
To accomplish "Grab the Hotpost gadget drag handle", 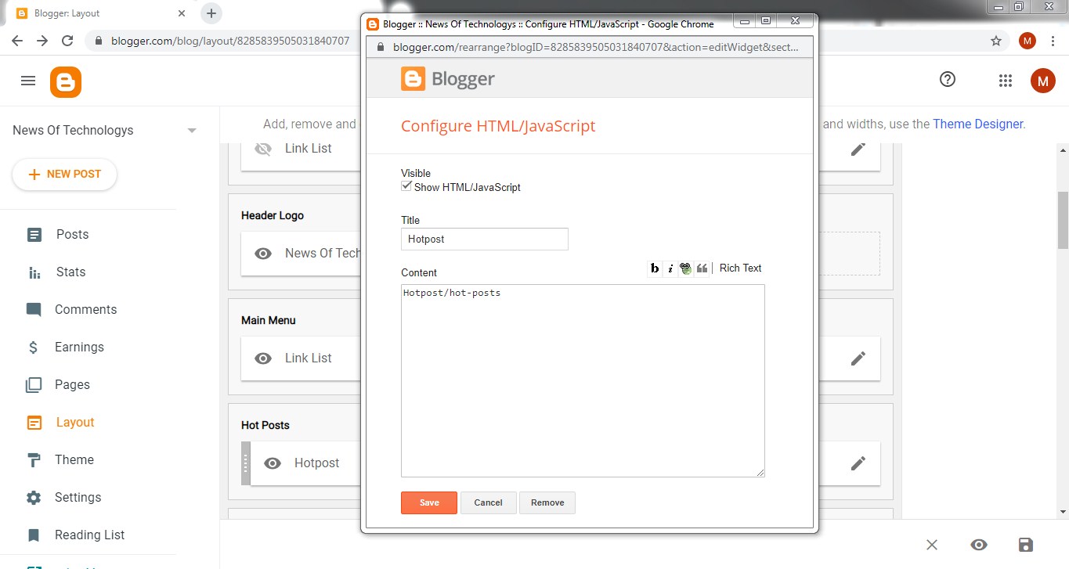I will tap(246, 463).
